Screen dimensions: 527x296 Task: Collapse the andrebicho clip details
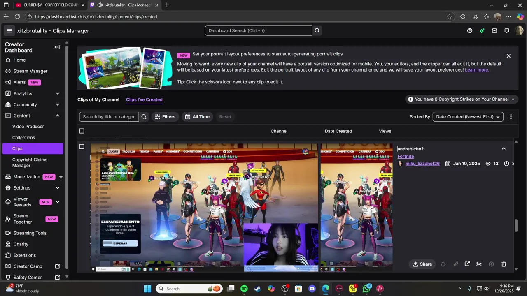(504, 149)
